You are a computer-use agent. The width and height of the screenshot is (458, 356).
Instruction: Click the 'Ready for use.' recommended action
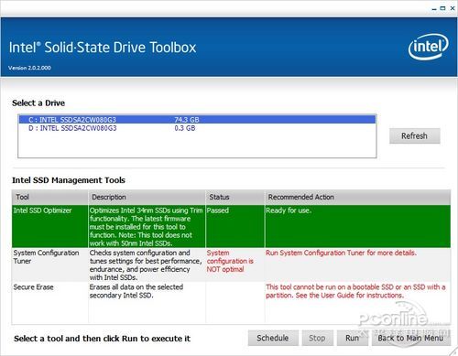point(289,210)
